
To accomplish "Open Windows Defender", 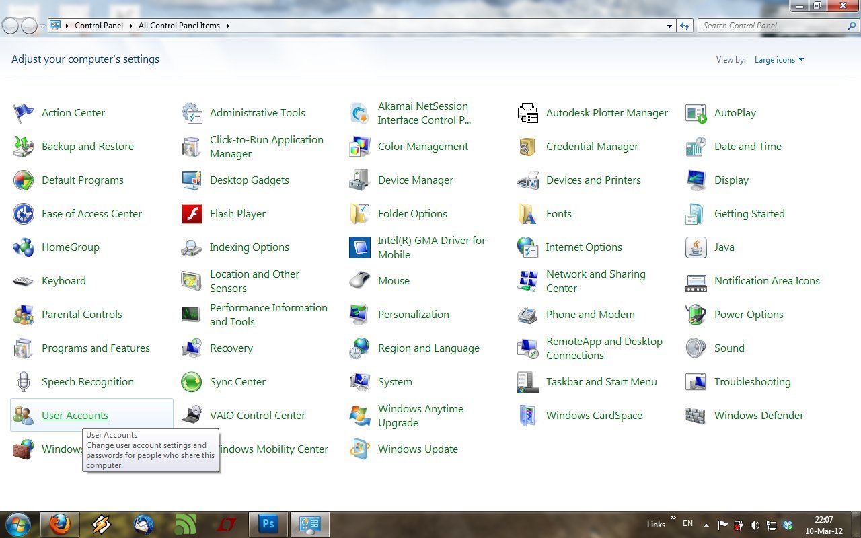I will (x=759, y=415).
